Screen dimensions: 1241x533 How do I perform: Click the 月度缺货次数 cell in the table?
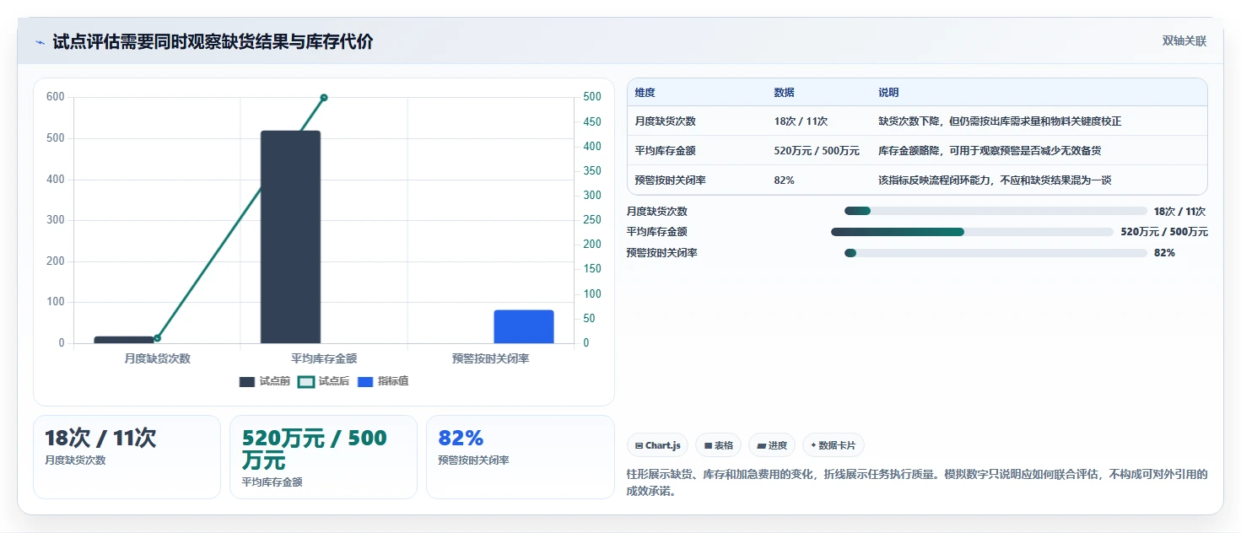pyautogui.click(x=666, y=121)
